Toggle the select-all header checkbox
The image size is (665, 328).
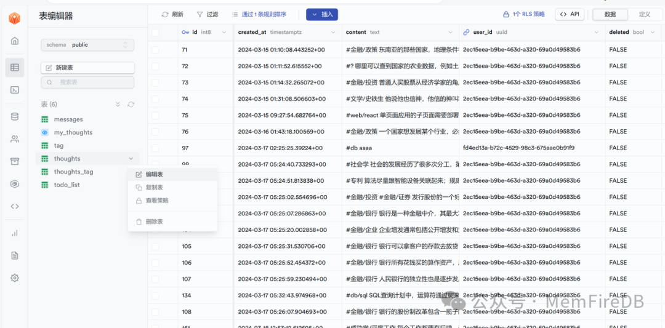155,32
